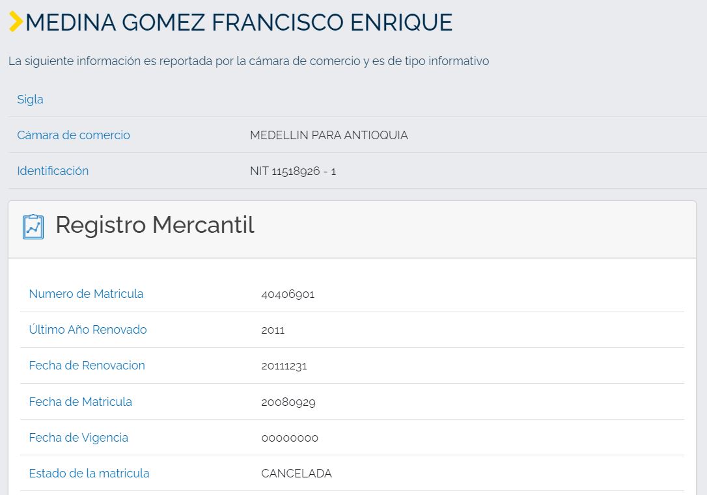Select matricula number 40406901
Screen dimensions: 707x495
(288, 294)
